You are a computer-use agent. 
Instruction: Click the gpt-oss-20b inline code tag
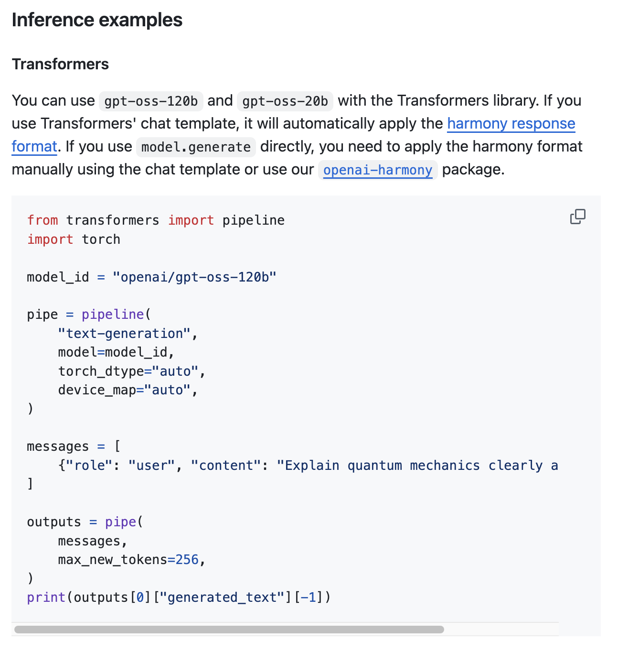(x=285, y=101)
